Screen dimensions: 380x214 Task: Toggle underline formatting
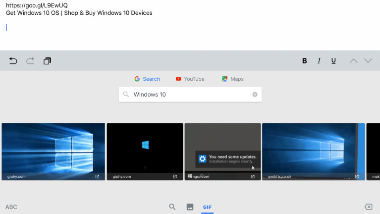click(x=333, y=61)
